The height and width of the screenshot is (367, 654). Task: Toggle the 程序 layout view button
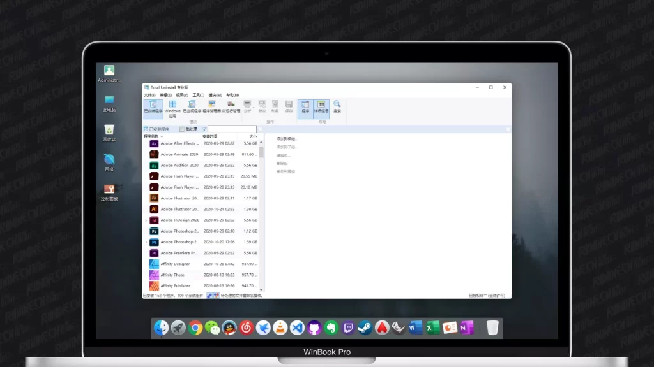click(x=305, y=106)
